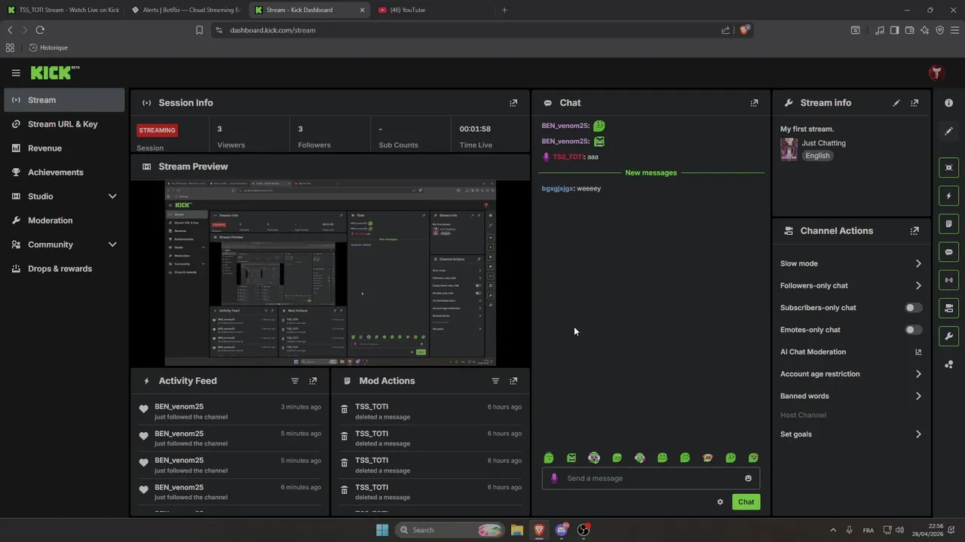
Task: Show hidden system tray icons
Action: pyautogui.click(x=833, y=530)
